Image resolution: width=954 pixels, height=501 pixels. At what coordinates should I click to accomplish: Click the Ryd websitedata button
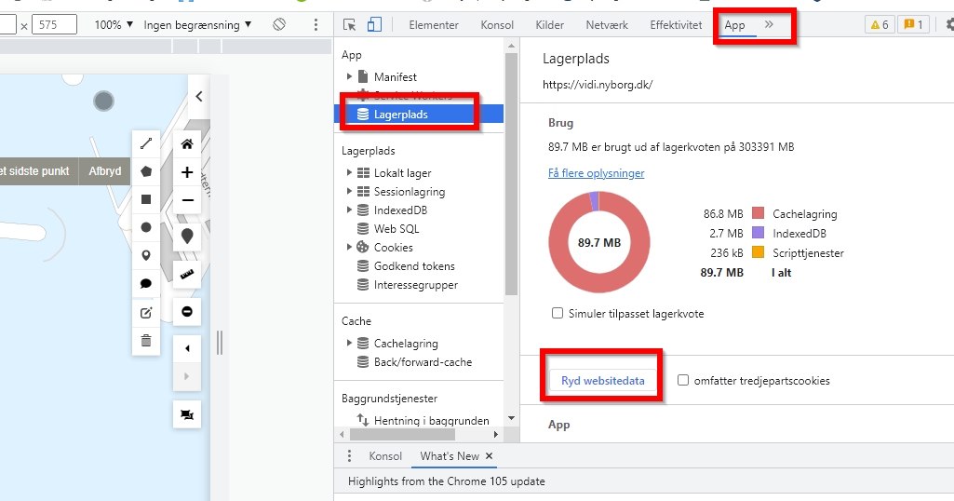tap(602, 381)
